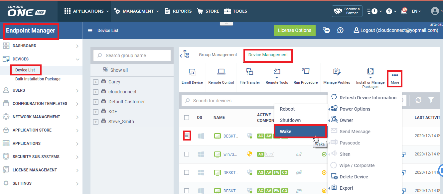
Task: Switch to Group Management tab
Action: (x=218, y=55)
